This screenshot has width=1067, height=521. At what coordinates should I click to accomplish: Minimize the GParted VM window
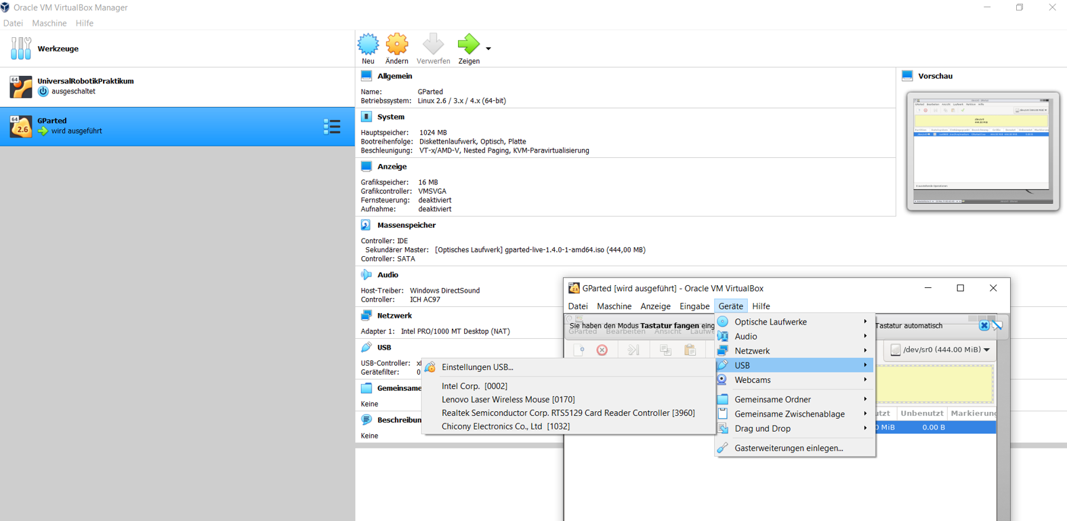tap(928, 288)
